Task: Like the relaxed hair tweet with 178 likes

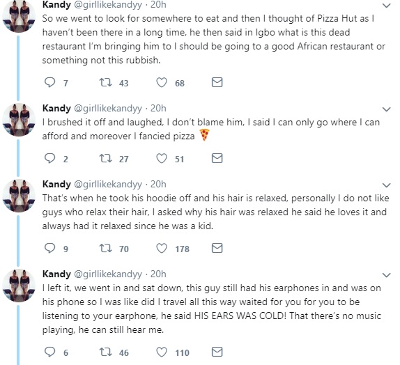Action: 162,248
